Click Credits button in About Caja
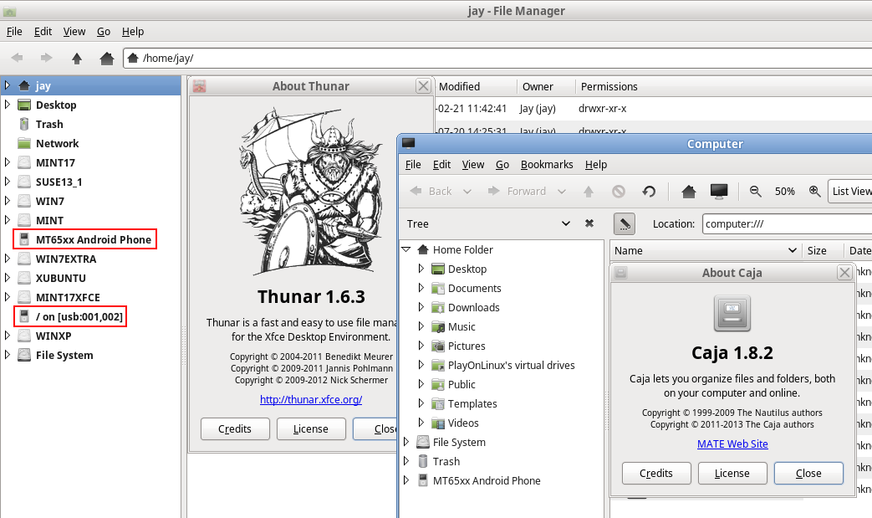Screen dimensions: 872x518 (x=655, y=474)
